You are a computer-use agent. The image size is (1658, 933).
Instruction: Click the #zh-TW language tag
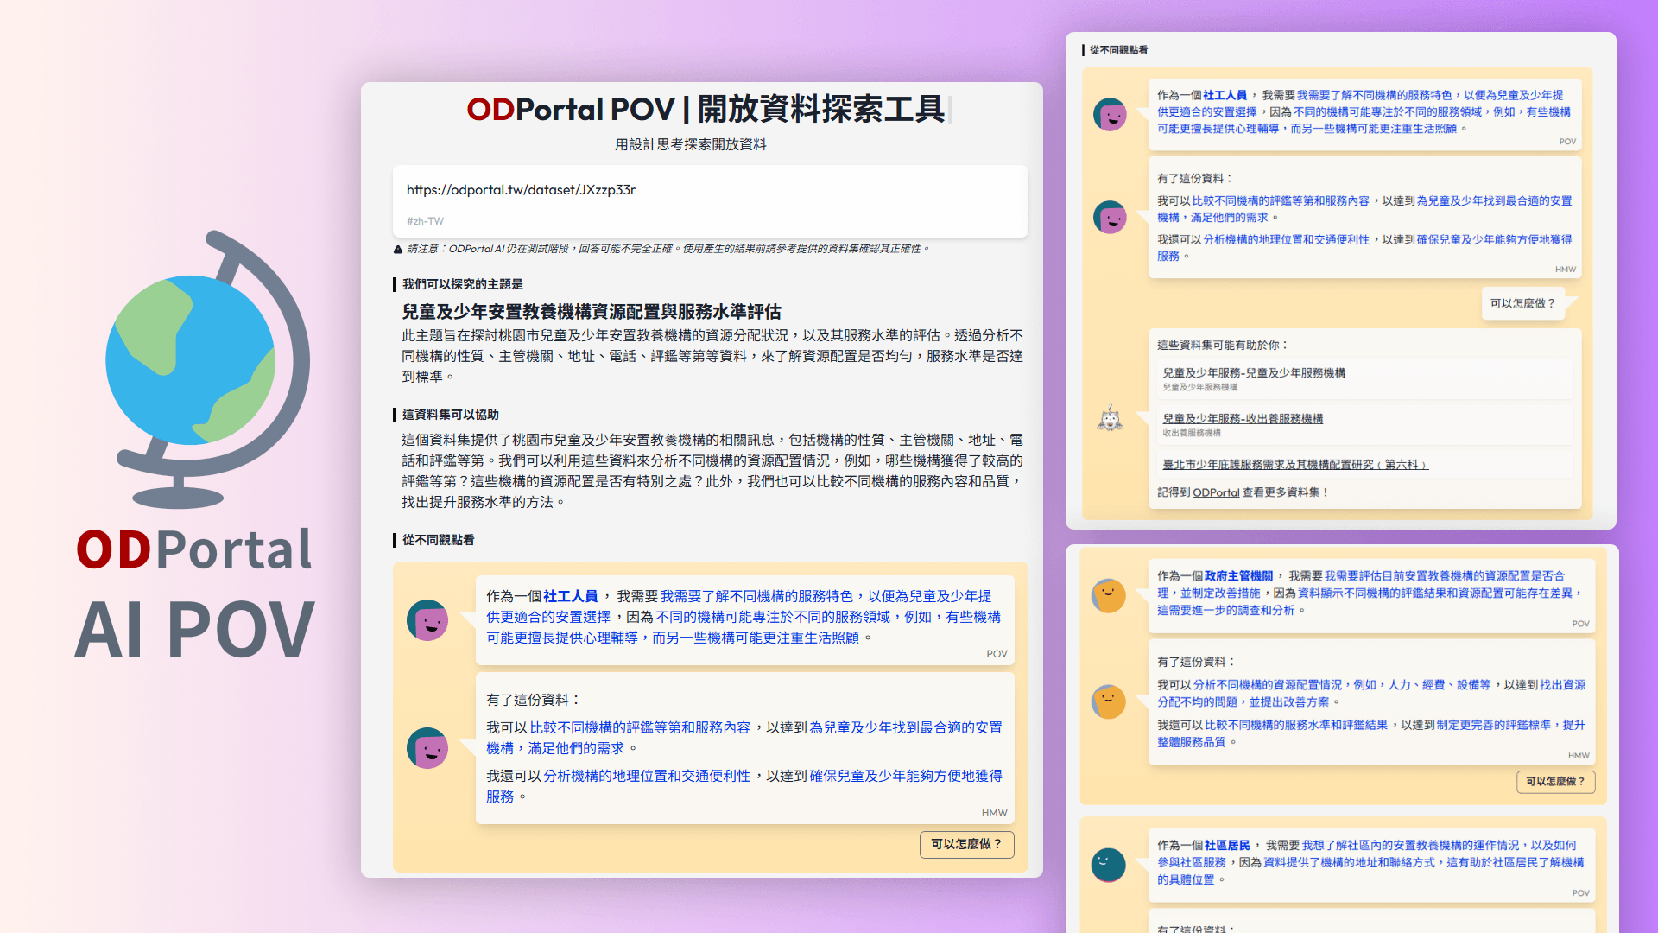[x=425, y=220]
